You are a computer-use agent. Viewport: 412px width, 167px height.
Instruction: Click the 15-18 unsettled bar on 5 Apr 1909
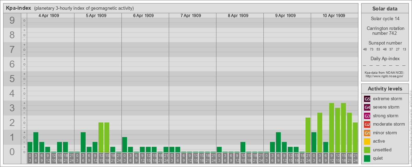107,137
